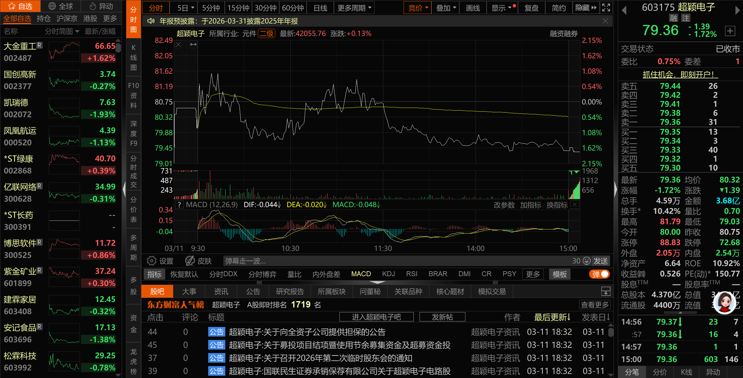The width and height of the screenshot is (743, 378).
Task: Click the plus add-to-watchlist icon
Action: click(x=730, y=31)
